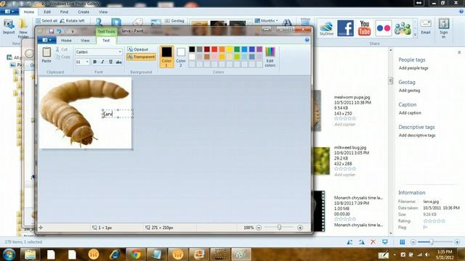Click the mealworm pupa.jpg file name
465x261 pixels.
[x=352, y=97]
